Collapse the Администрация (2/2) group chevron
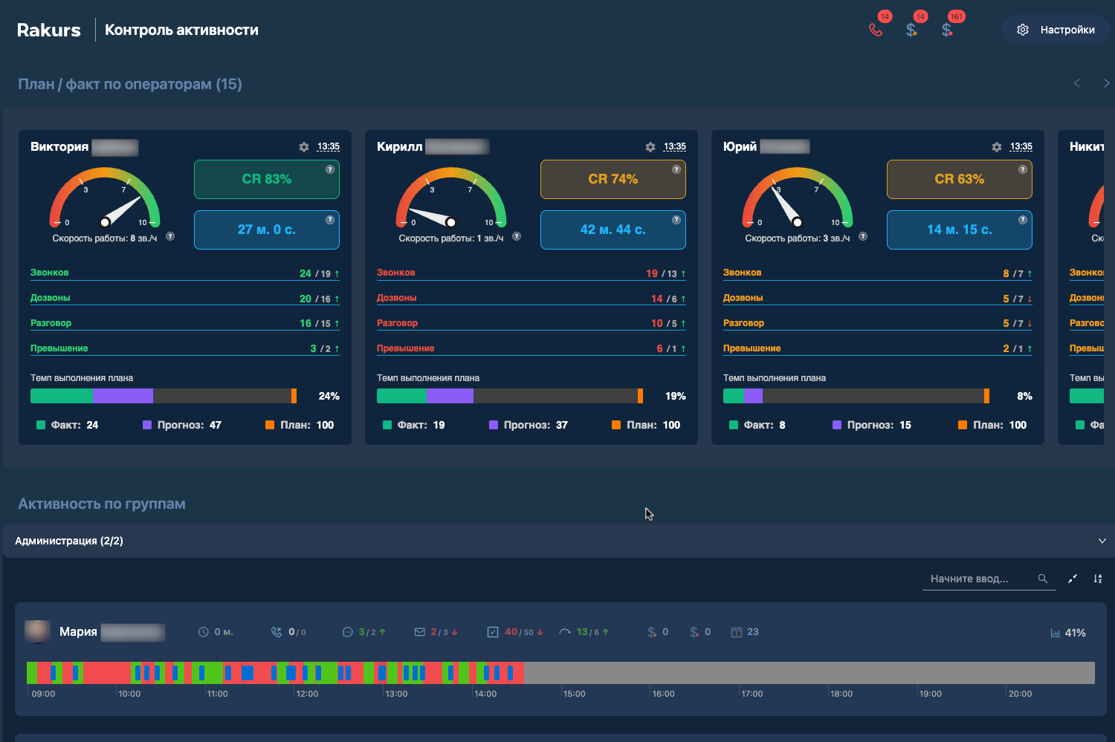 [1102, 541]
